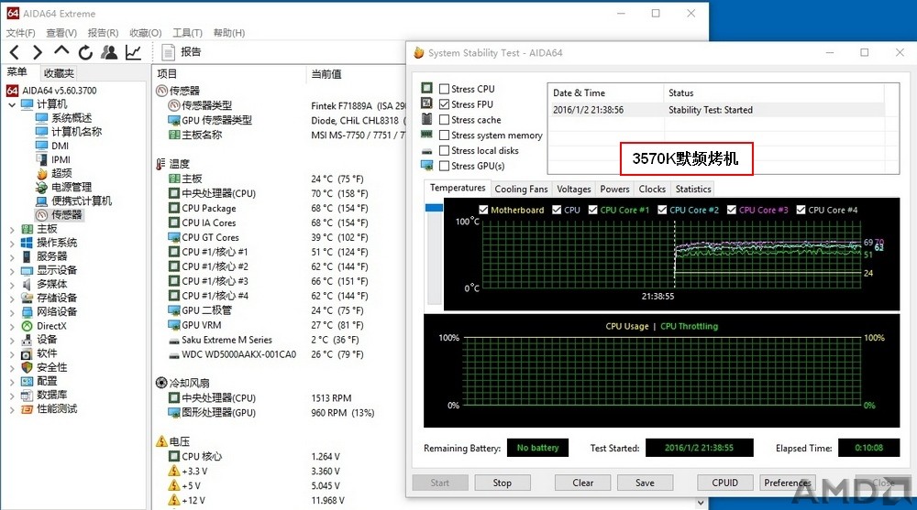917x510 pixels.
Task: Expand the 显示设备 tree node
Action: point(12,270)
